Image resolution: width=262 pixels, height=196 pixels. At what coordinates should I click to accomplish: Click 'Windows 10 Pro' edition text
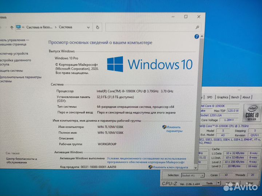66,58
